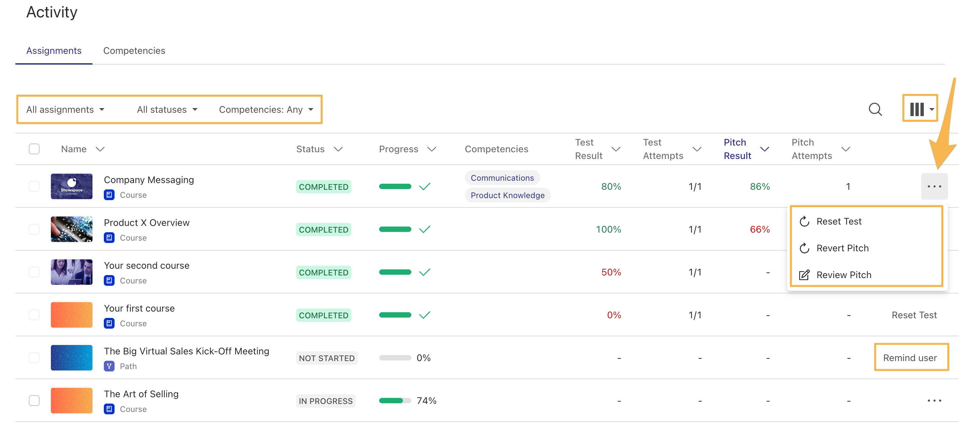
Task: Click Reset Test for Your first course
Action: (914, 315)
